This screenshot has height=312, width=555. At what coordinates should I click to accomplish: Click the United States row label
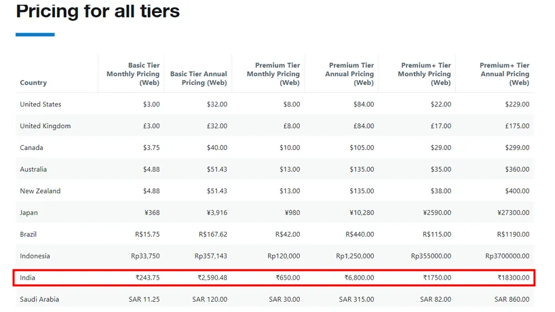[41, 104]
